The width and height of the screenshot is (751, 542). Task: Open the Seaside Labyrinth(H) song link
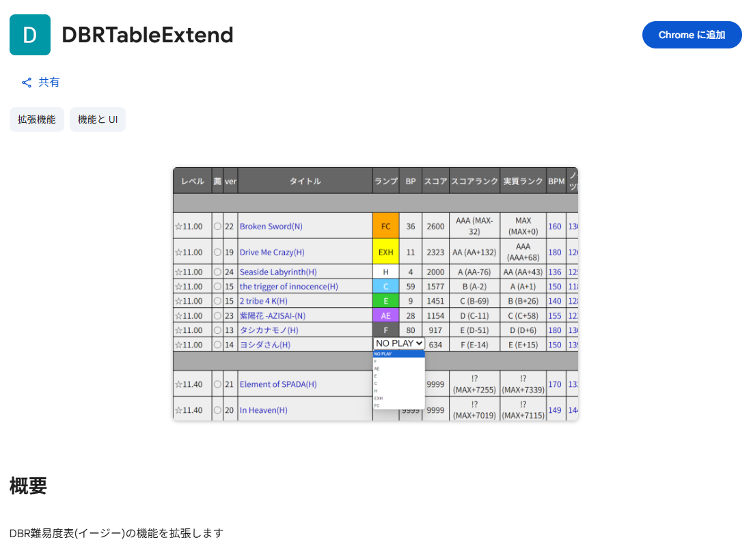[278, 272]
